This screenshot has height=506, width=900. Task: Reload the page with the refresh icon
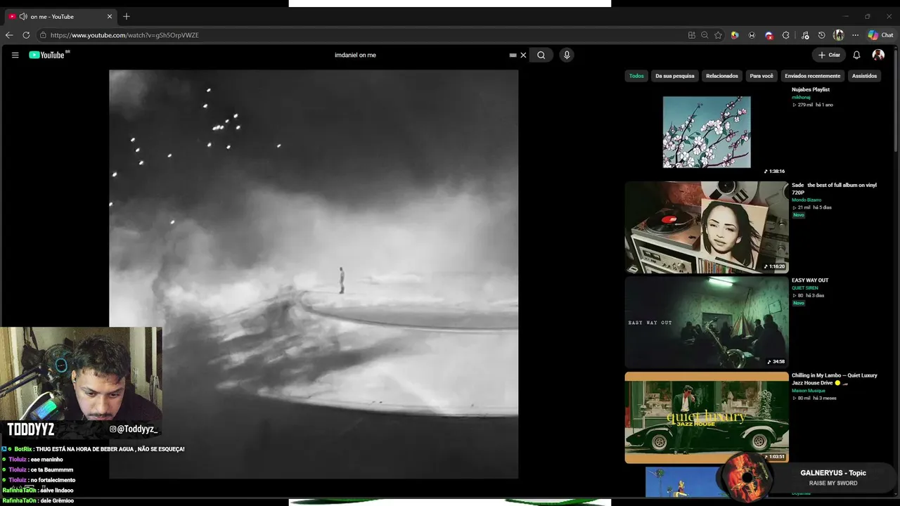tap(26, 35)
